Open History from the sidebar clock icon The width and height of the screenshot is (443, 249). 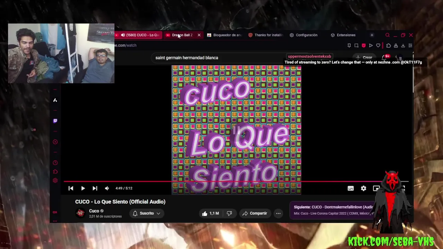click(x=55, y=163)
